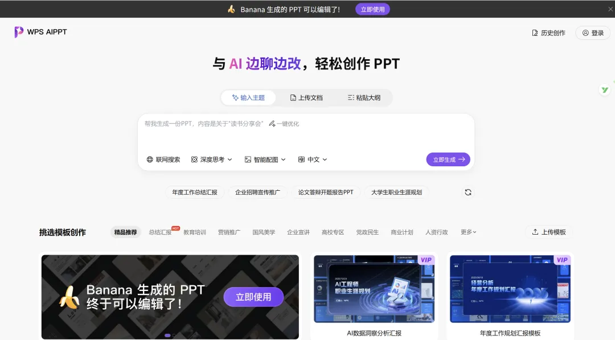The image size is (615, 340).
Task: Select the 营销推广 category tab
Action: (229, 232)
